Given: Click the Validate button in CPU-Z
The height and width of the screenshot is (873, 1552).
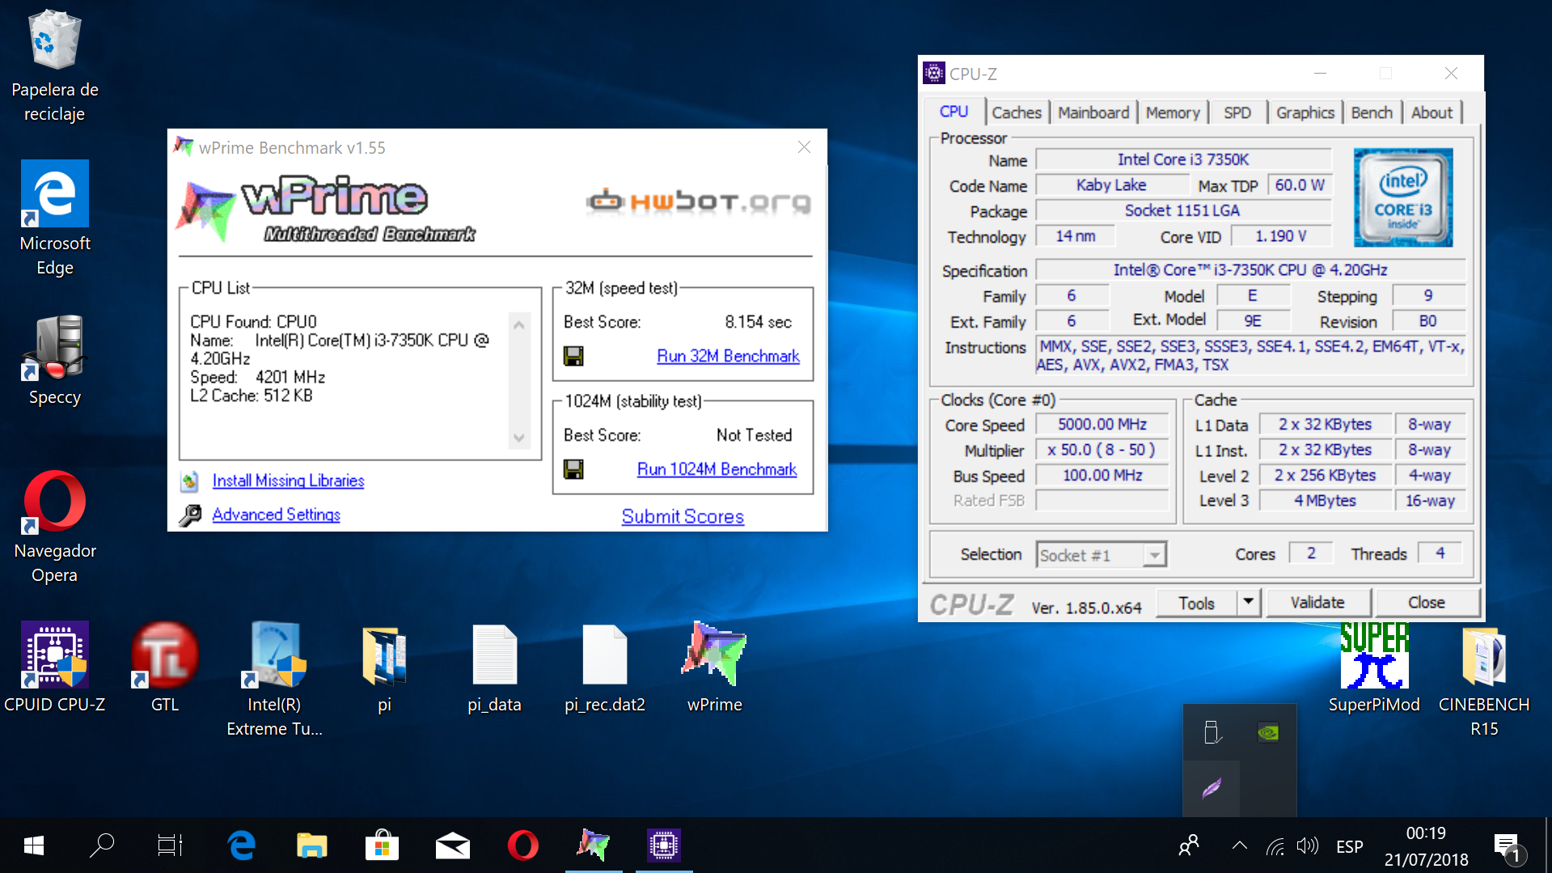Looking at the screenshot, I should [1317, 602].
